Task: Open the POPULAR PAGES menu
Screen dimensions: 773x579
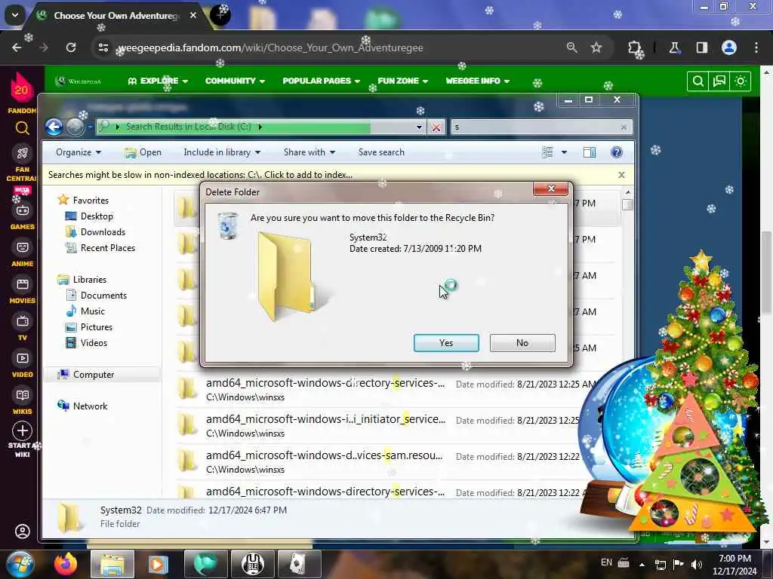Action: (322, 81)
